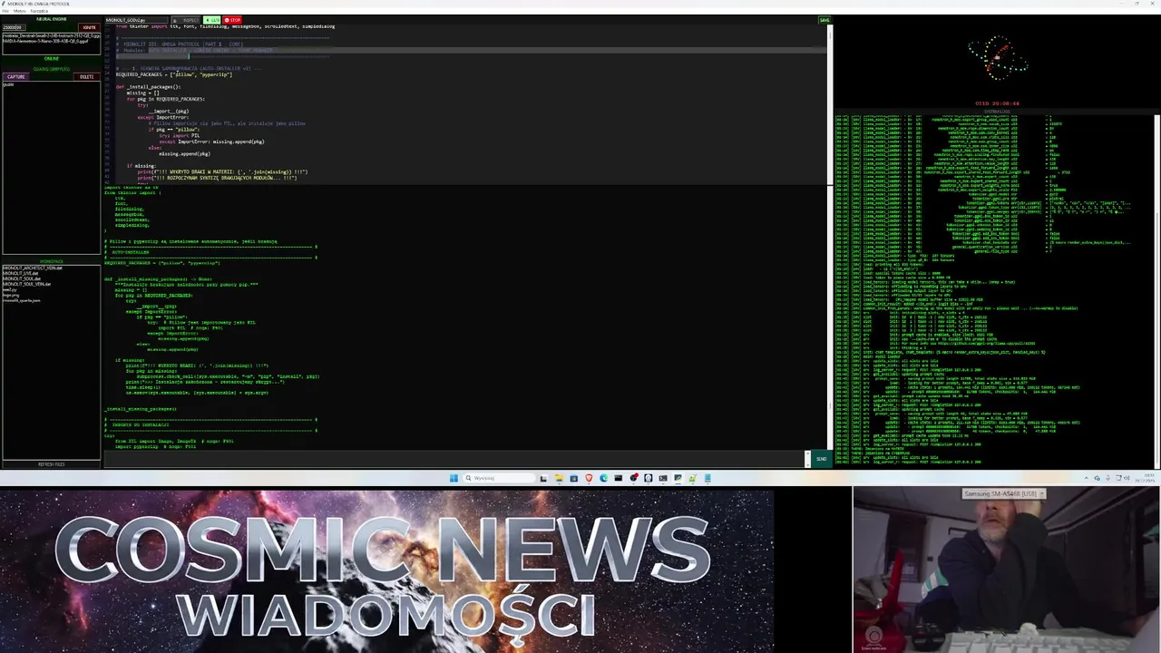The image size is (1161, 653).
Task: Click the 'def _install_packages():' code line
Action: point(148,87)
